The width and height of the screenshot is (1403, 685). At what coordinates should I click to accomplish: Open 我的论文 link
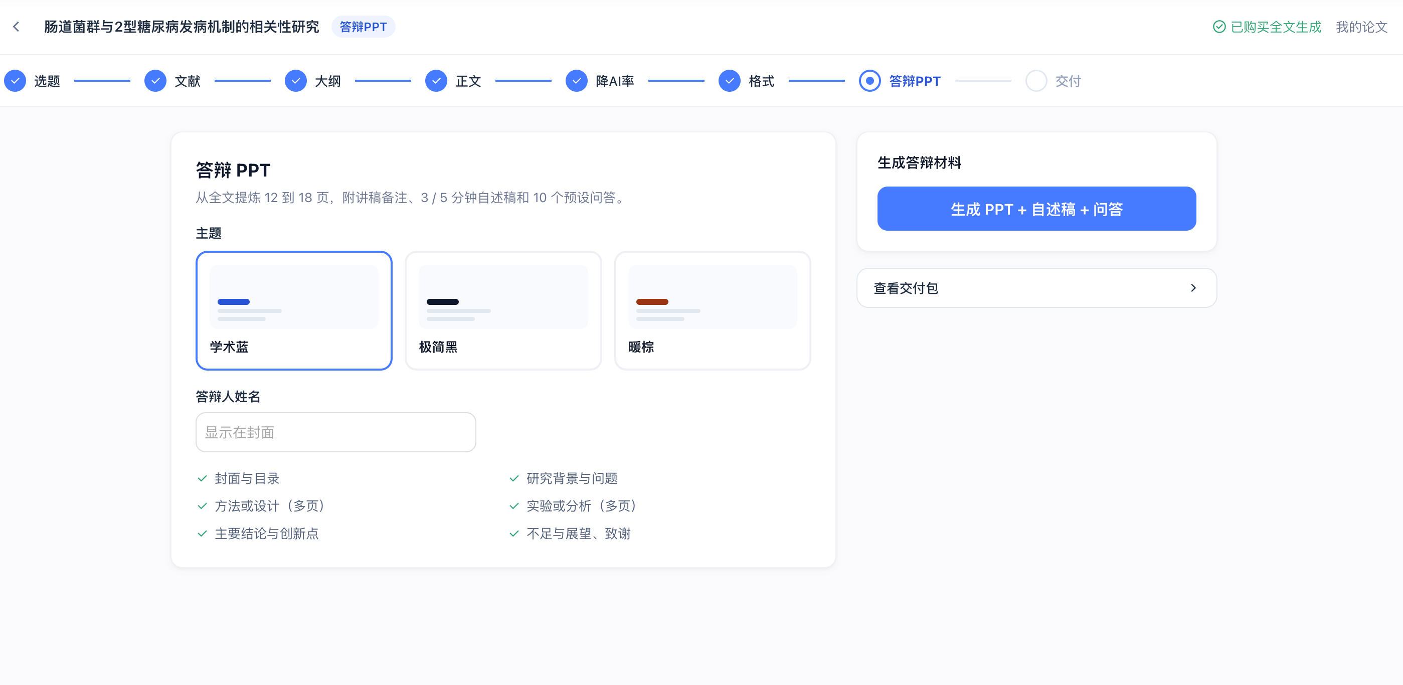coord(1361,27)
